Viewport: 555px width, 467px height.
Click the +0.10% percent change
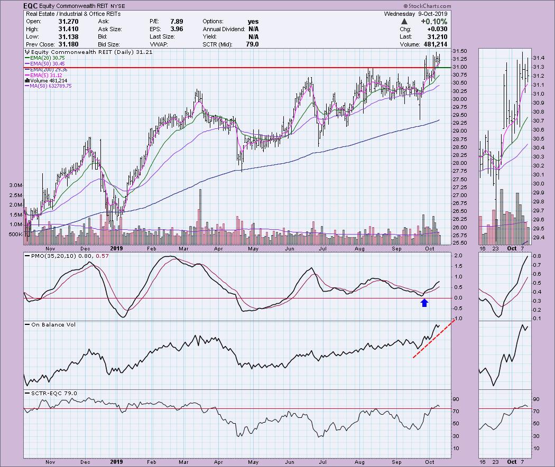(434, 22)
